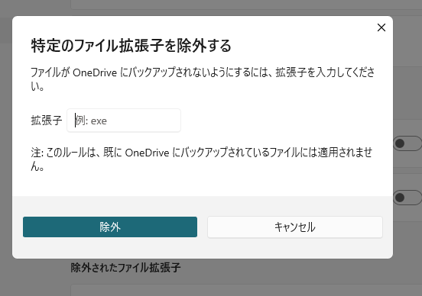Click the 拡張子 label beside the input
422x296 pixels.
coord(47,121)
